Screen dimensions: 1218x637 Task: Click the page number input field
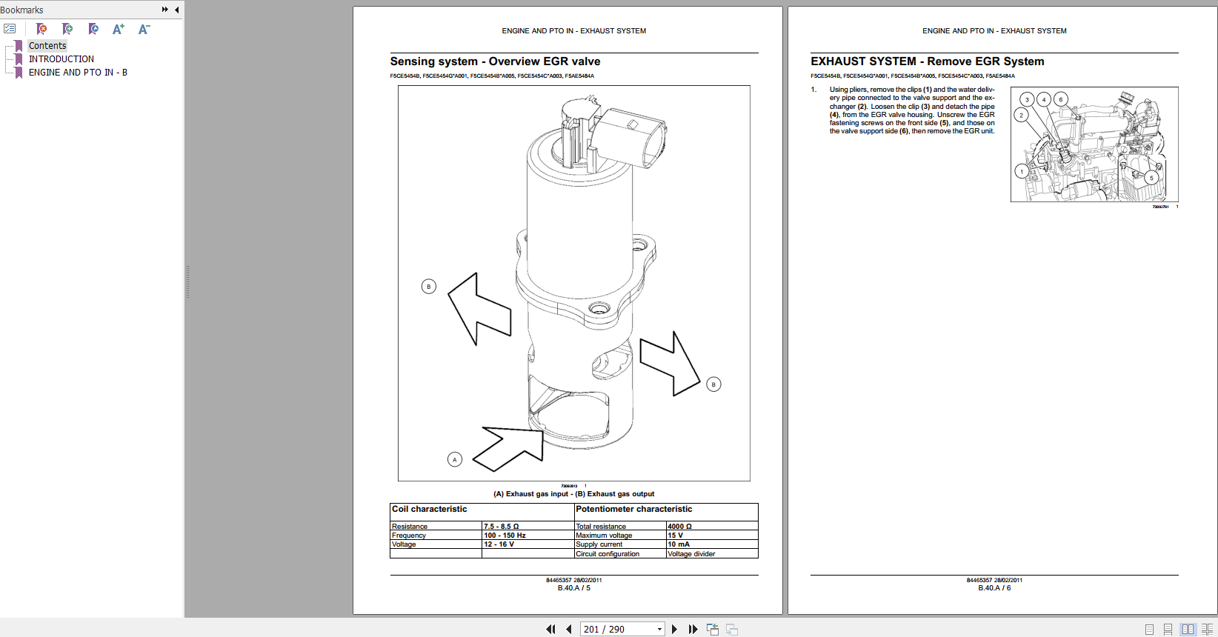coord(616,629)
